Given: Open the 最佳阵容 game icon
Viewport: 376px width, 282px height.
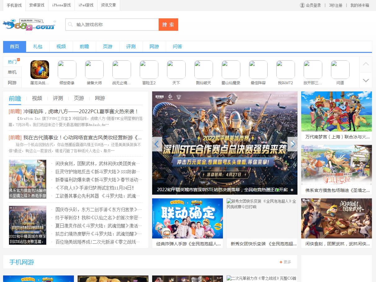Looking at the screenshot, I should click(258, 70).
